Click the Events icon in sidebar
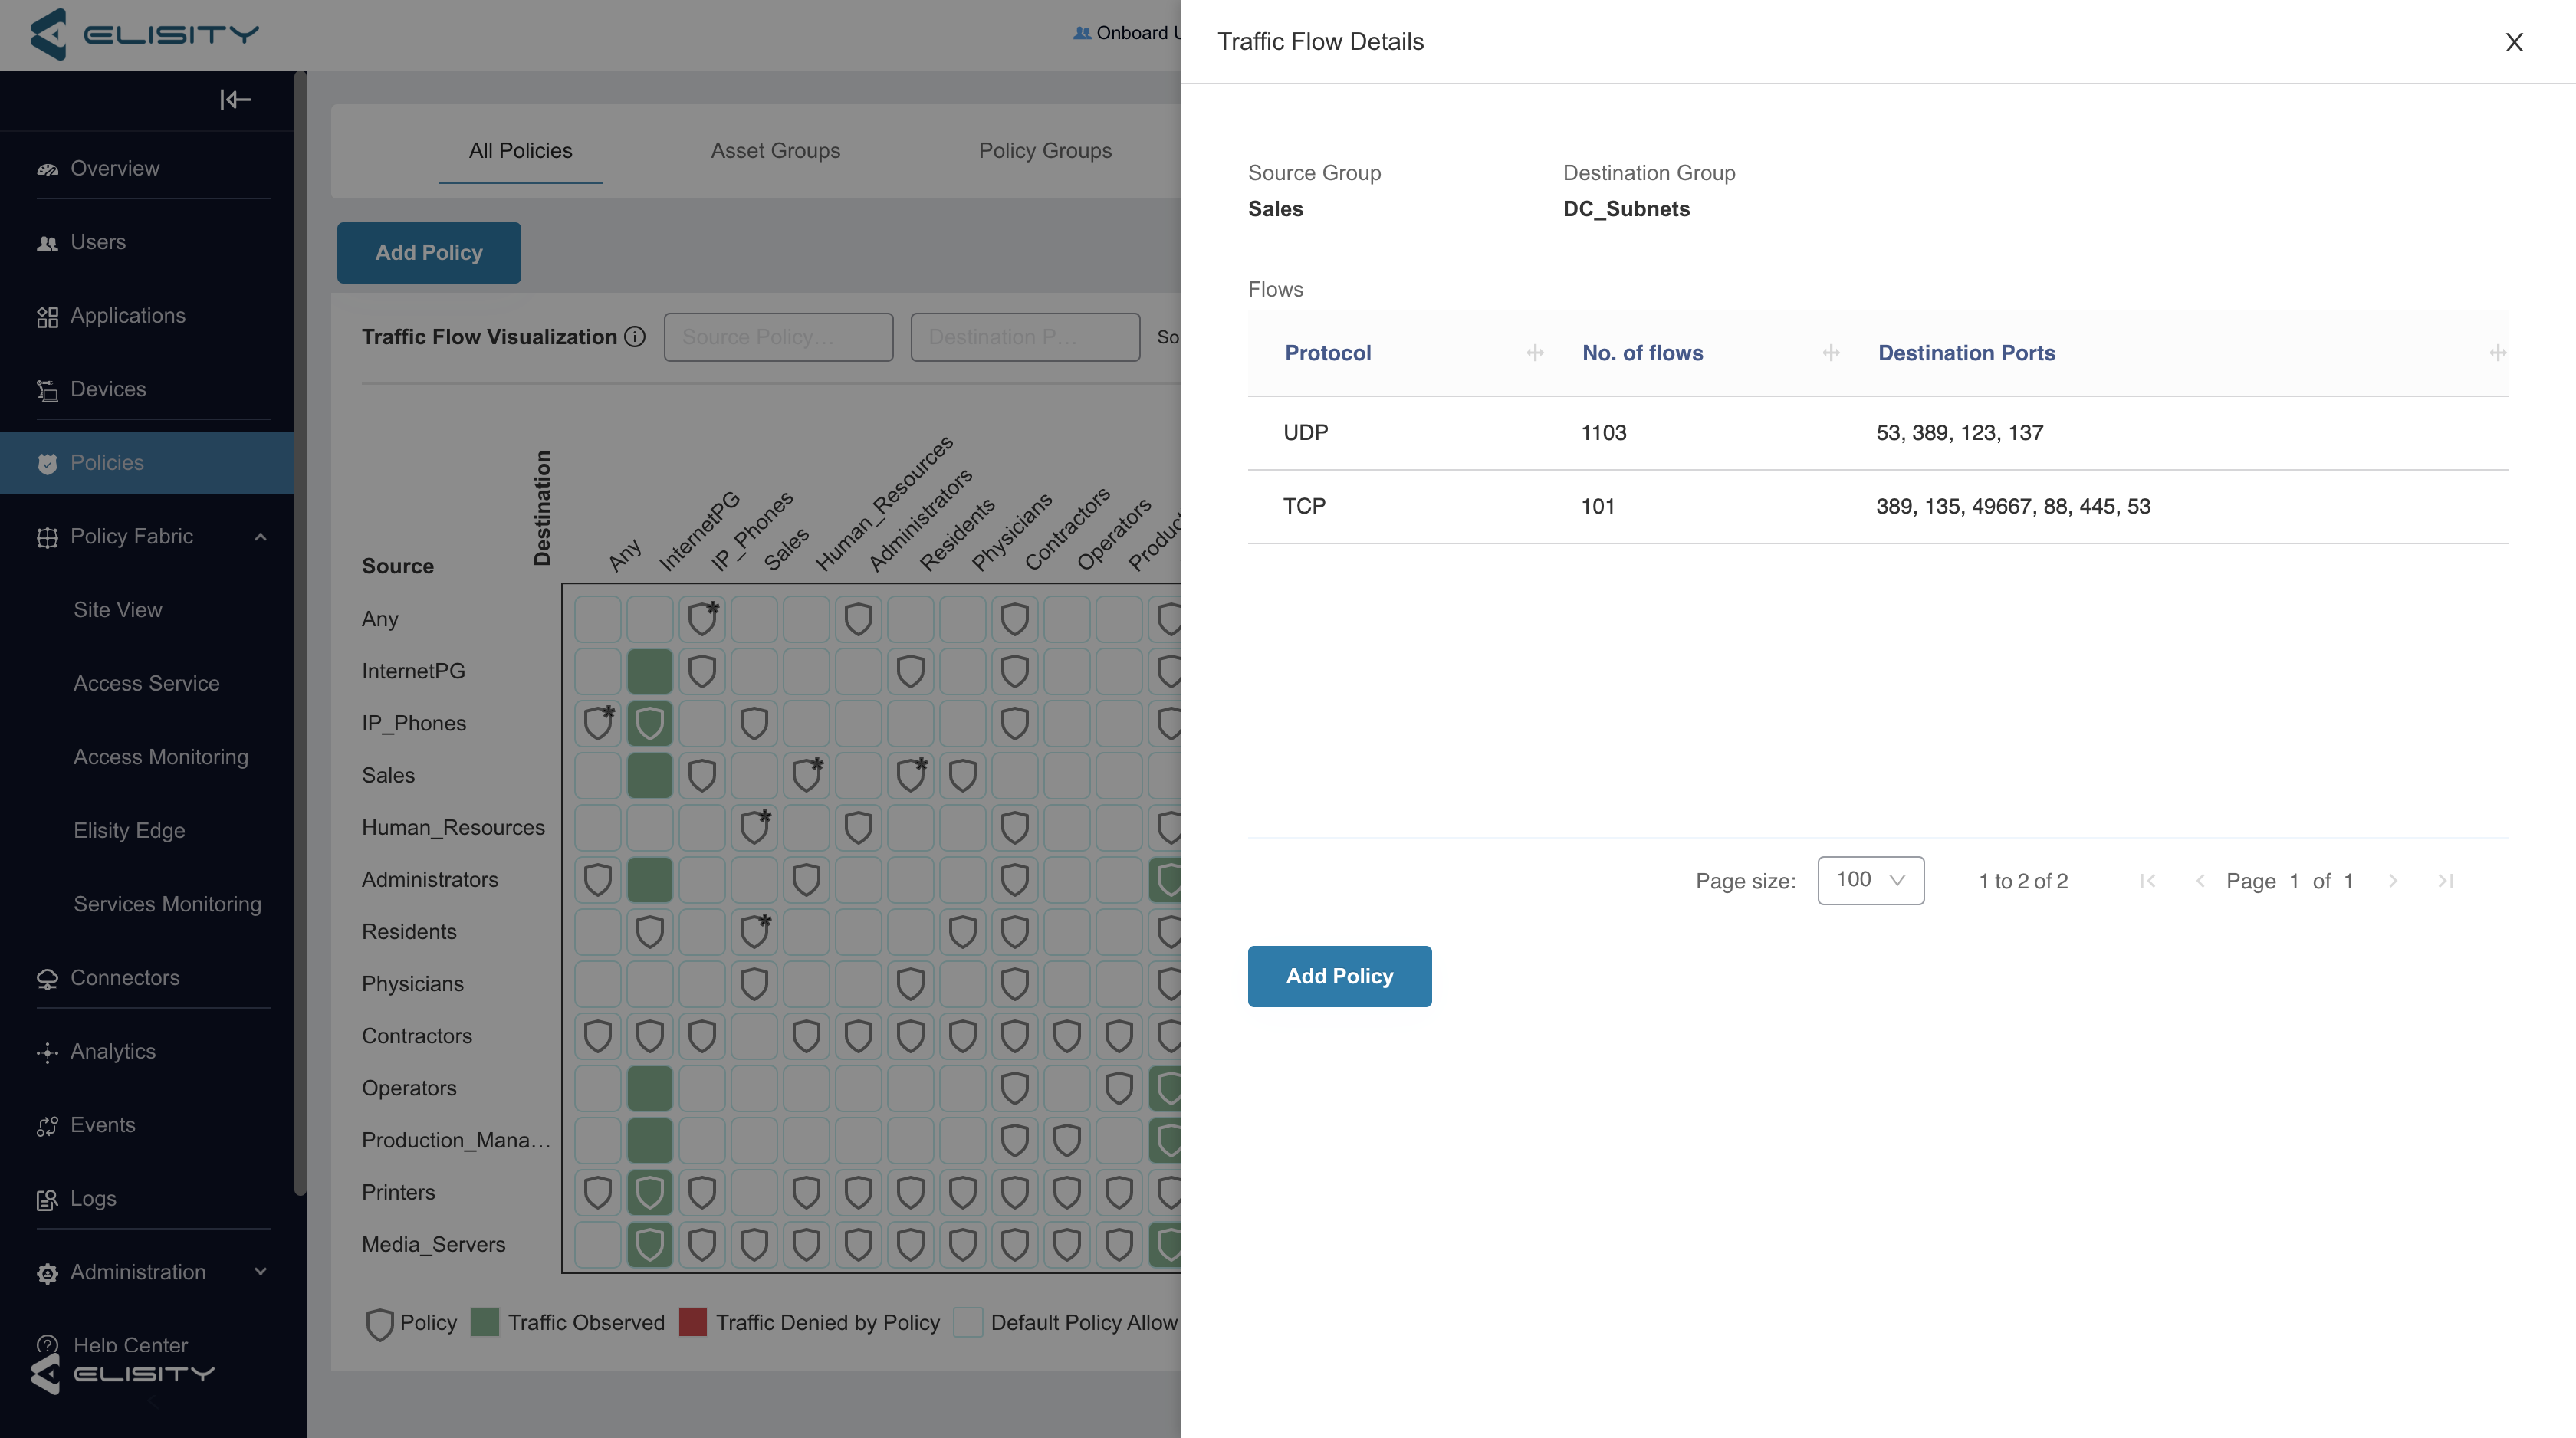This screenshot has width=2576, height=1438. [x=47, y=1126]
